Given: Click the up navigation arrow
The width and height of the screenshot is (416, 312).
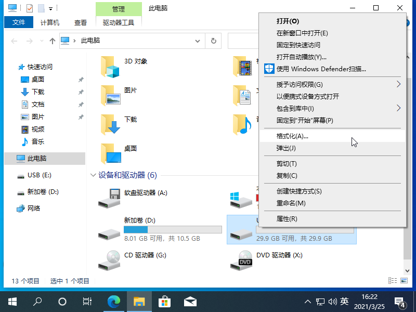Looking at the screenshot, I should 52,40.
